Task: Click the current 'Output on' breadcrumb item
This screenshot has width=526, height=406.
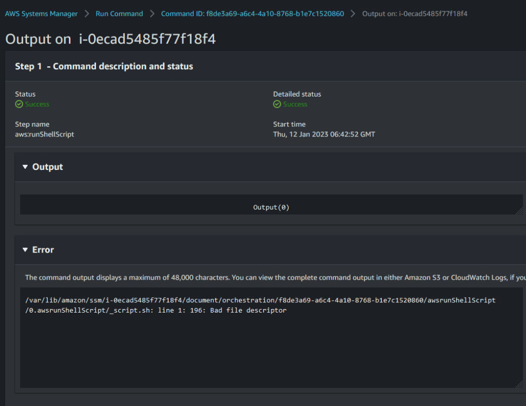Action: click(415, 14)
